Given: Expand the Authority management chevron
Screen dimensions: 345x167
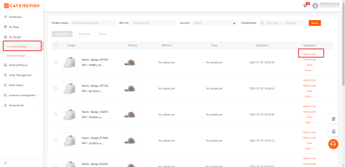Looking at the screenshot, I should click(x=39, y=95).
